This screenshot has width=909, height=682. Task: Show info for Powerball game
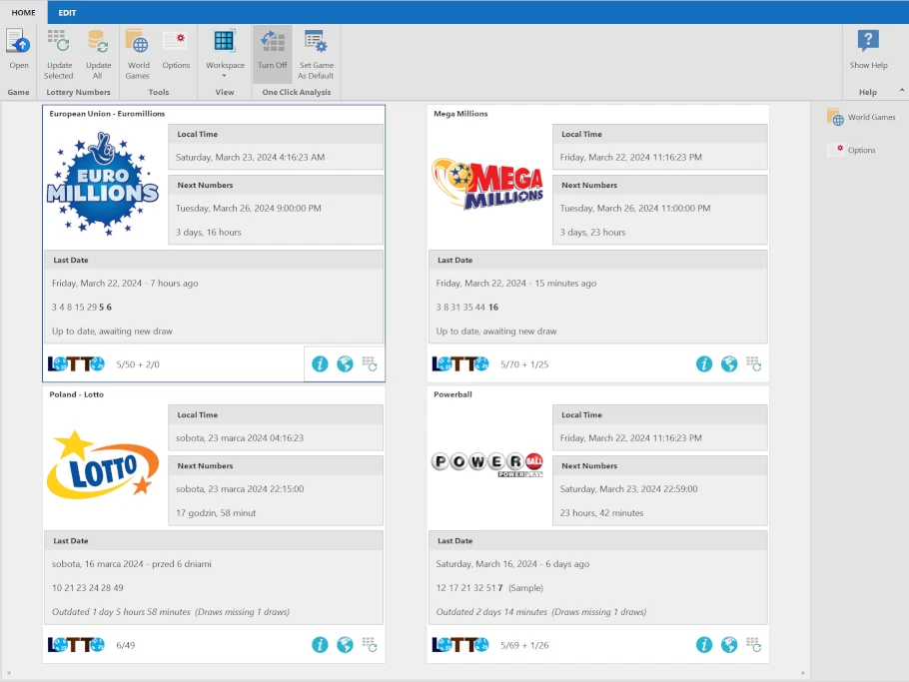tap(704, 644)
